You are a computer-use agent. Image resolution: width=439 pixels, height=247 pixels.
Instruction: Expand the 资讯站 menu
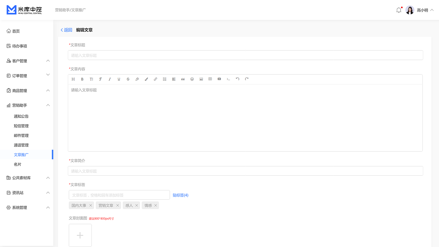48,193
